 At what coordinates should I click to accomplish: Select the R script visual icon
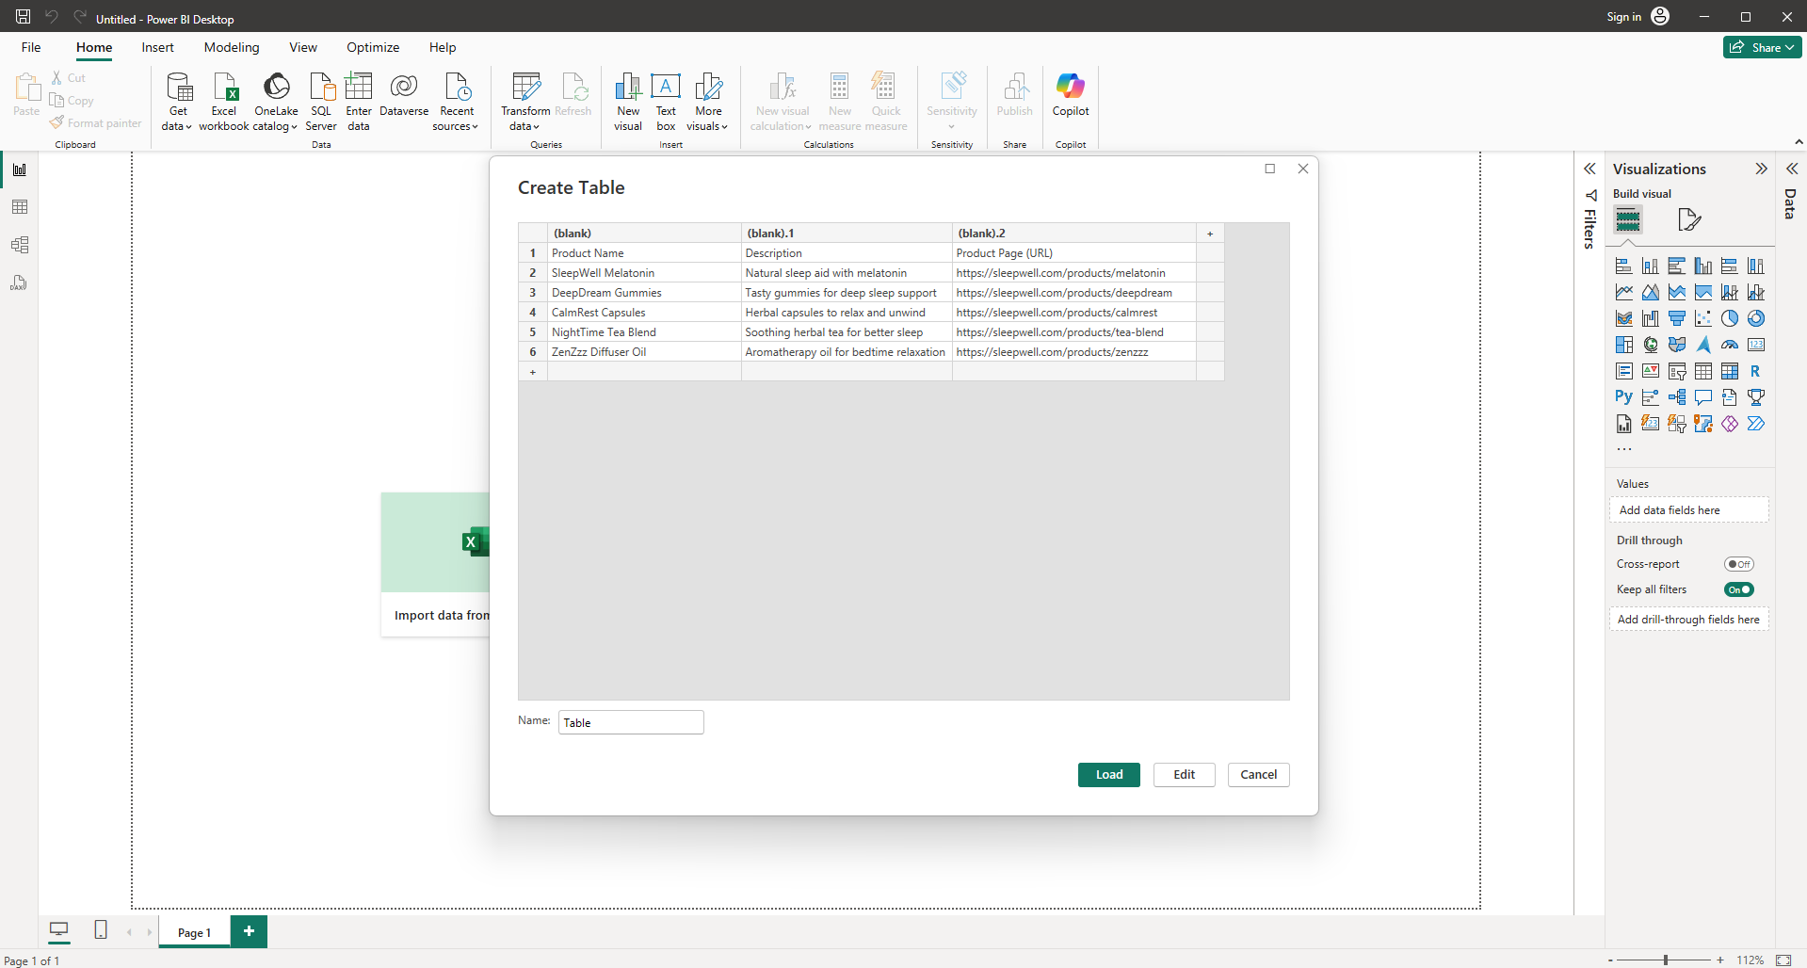(x=1755, y=371)
